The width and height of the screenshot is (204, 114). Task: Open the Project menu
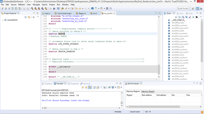tap(52, 4)
